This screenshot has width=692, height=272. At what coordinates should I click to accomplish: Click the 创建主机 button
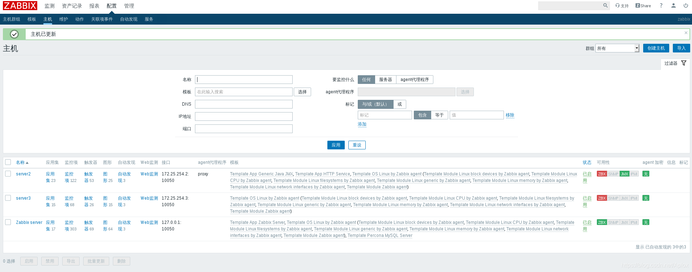coord(656,48)
